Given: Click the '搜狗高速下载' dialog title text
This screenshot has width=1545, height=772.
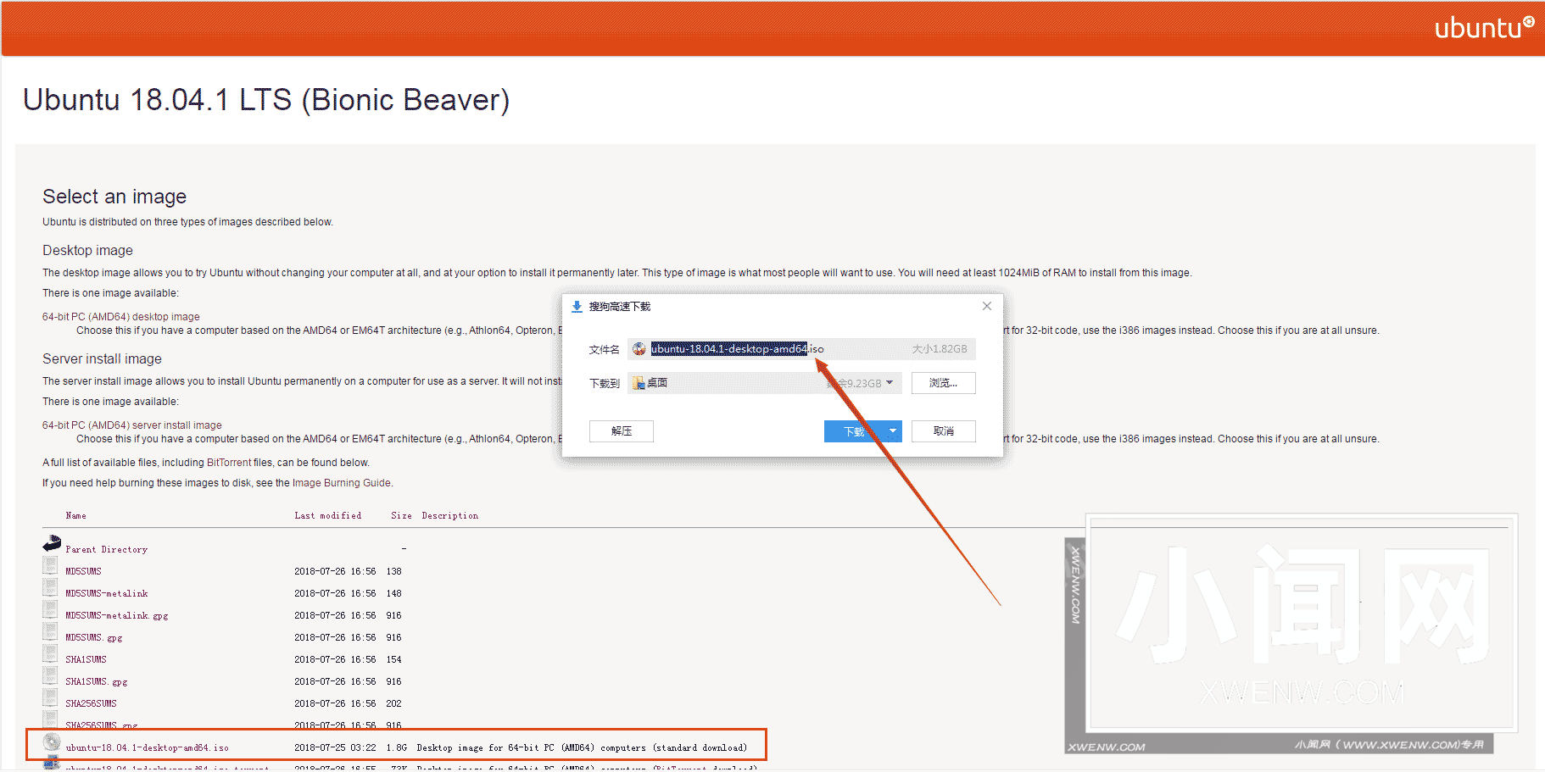Looking at the screenshot, I should click(x=620, y=307).
